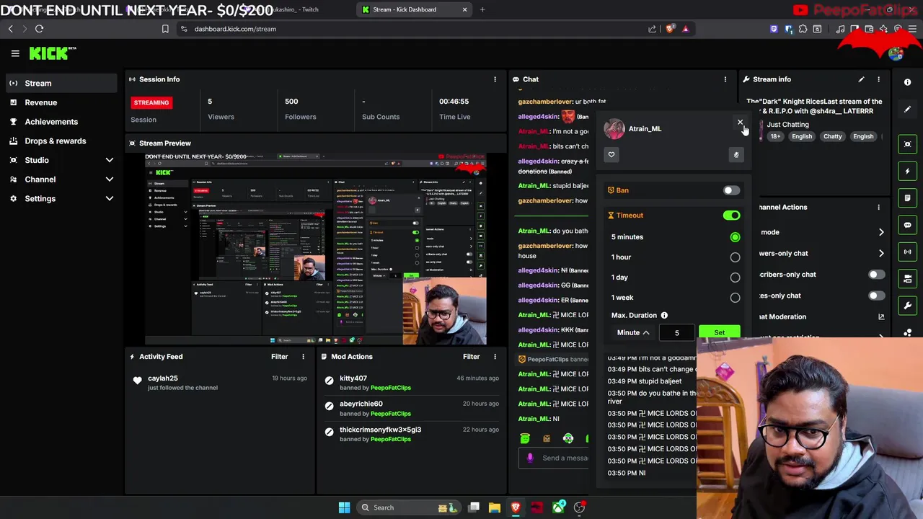Toggle the Ban switch on

point(731,190)
